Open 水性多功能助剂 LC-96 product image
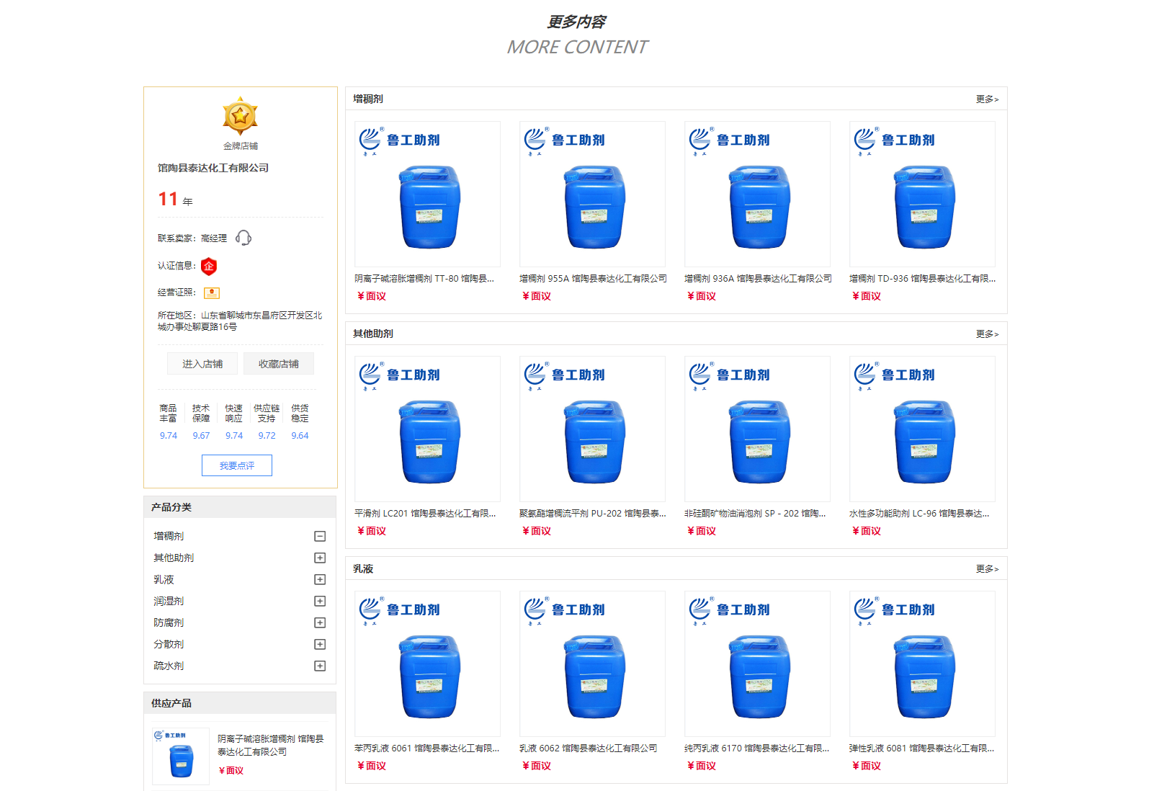This screenshot has width=1149, height=791. (922, 429)
